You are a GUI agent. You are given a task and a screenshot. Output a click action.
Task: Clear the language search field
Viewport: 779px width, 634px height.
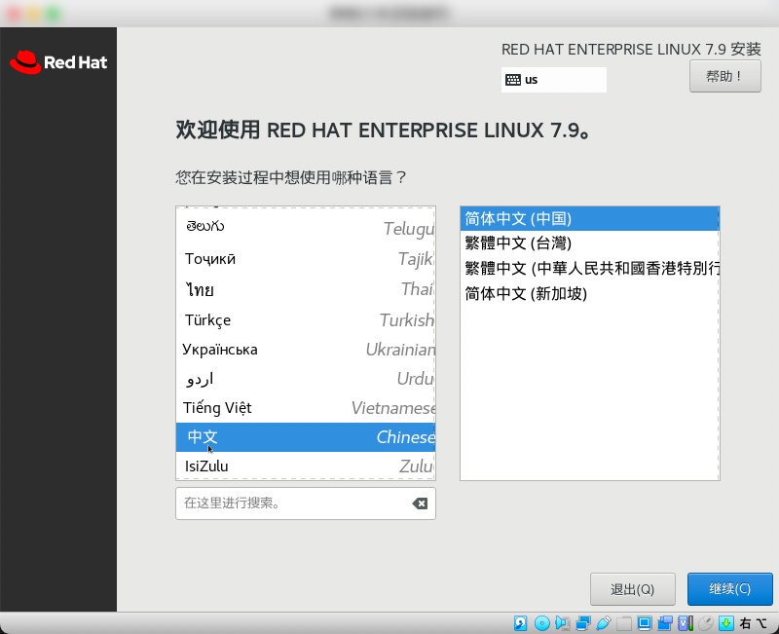[x=420, y=503]
